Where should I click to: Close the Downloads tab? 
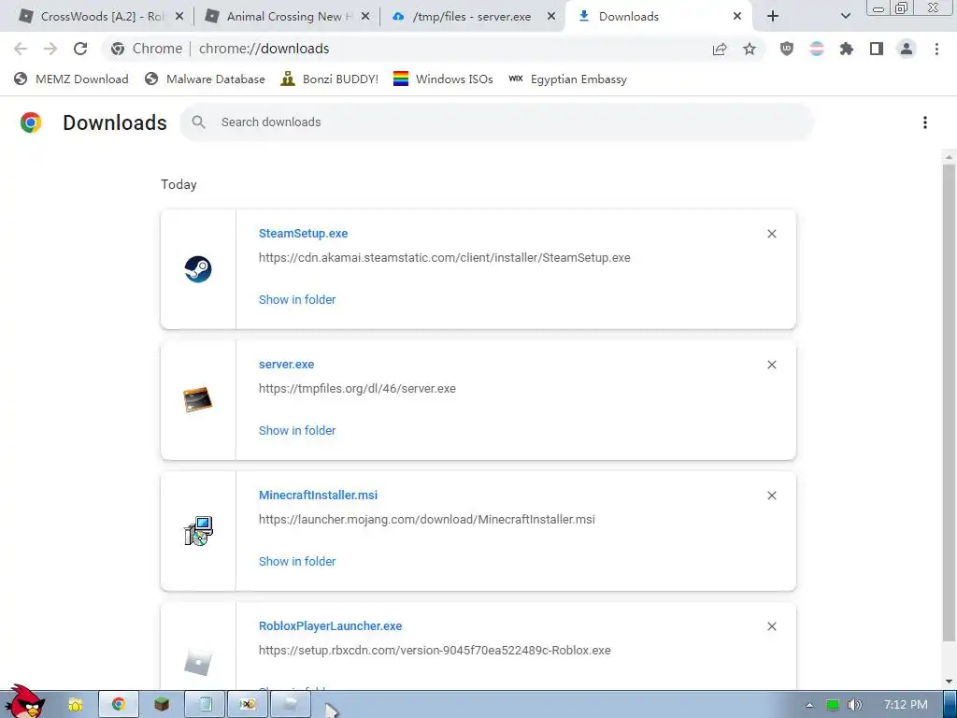pyautogui.click(x=737, y=17)
